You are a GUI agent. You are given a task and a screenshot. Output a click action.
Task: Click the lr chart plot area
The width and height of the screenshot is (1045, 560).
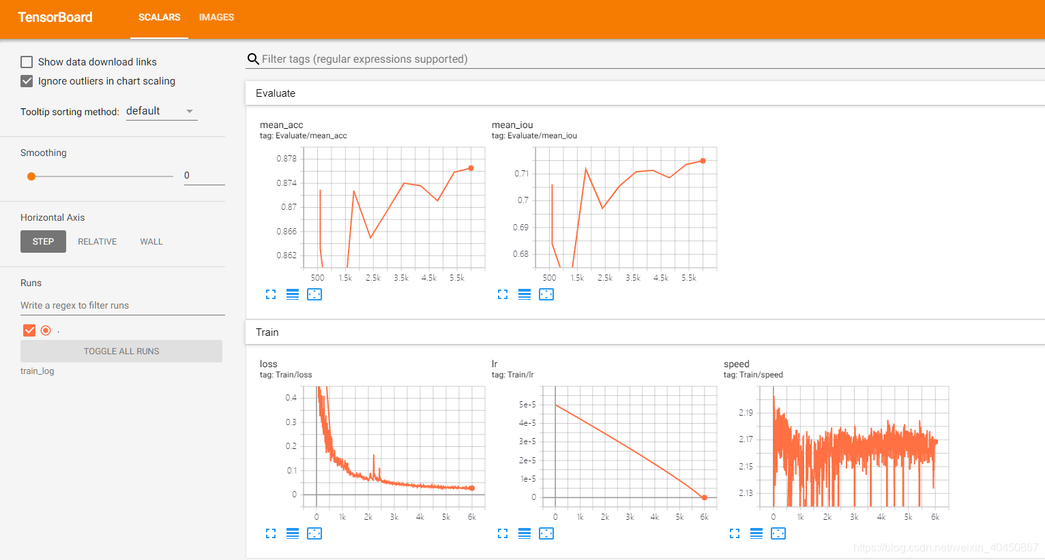pos(628,448)
